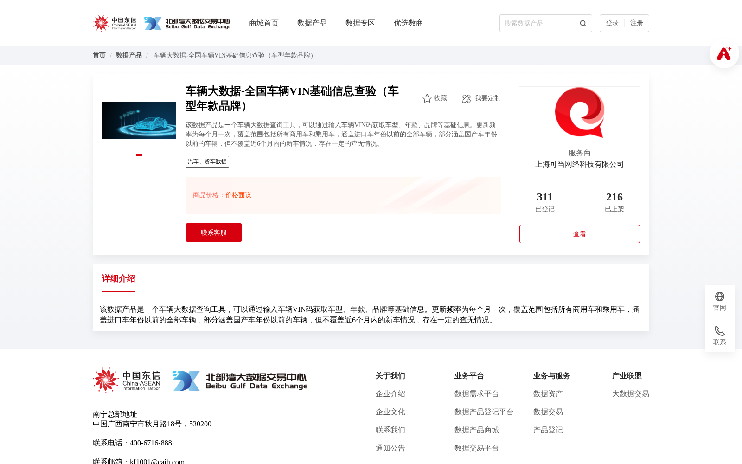Go to 数据产品 breadcrumb

click(129, 56)
